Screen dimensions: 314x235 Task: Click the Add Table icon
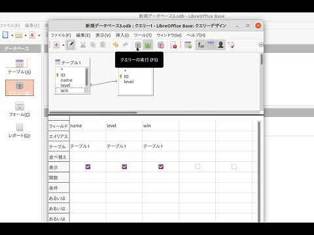tap(188, 45)
